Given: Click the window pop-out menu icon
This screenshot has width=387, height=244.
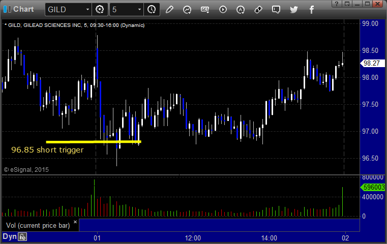Looking at the screenshot, I should 347,4.
